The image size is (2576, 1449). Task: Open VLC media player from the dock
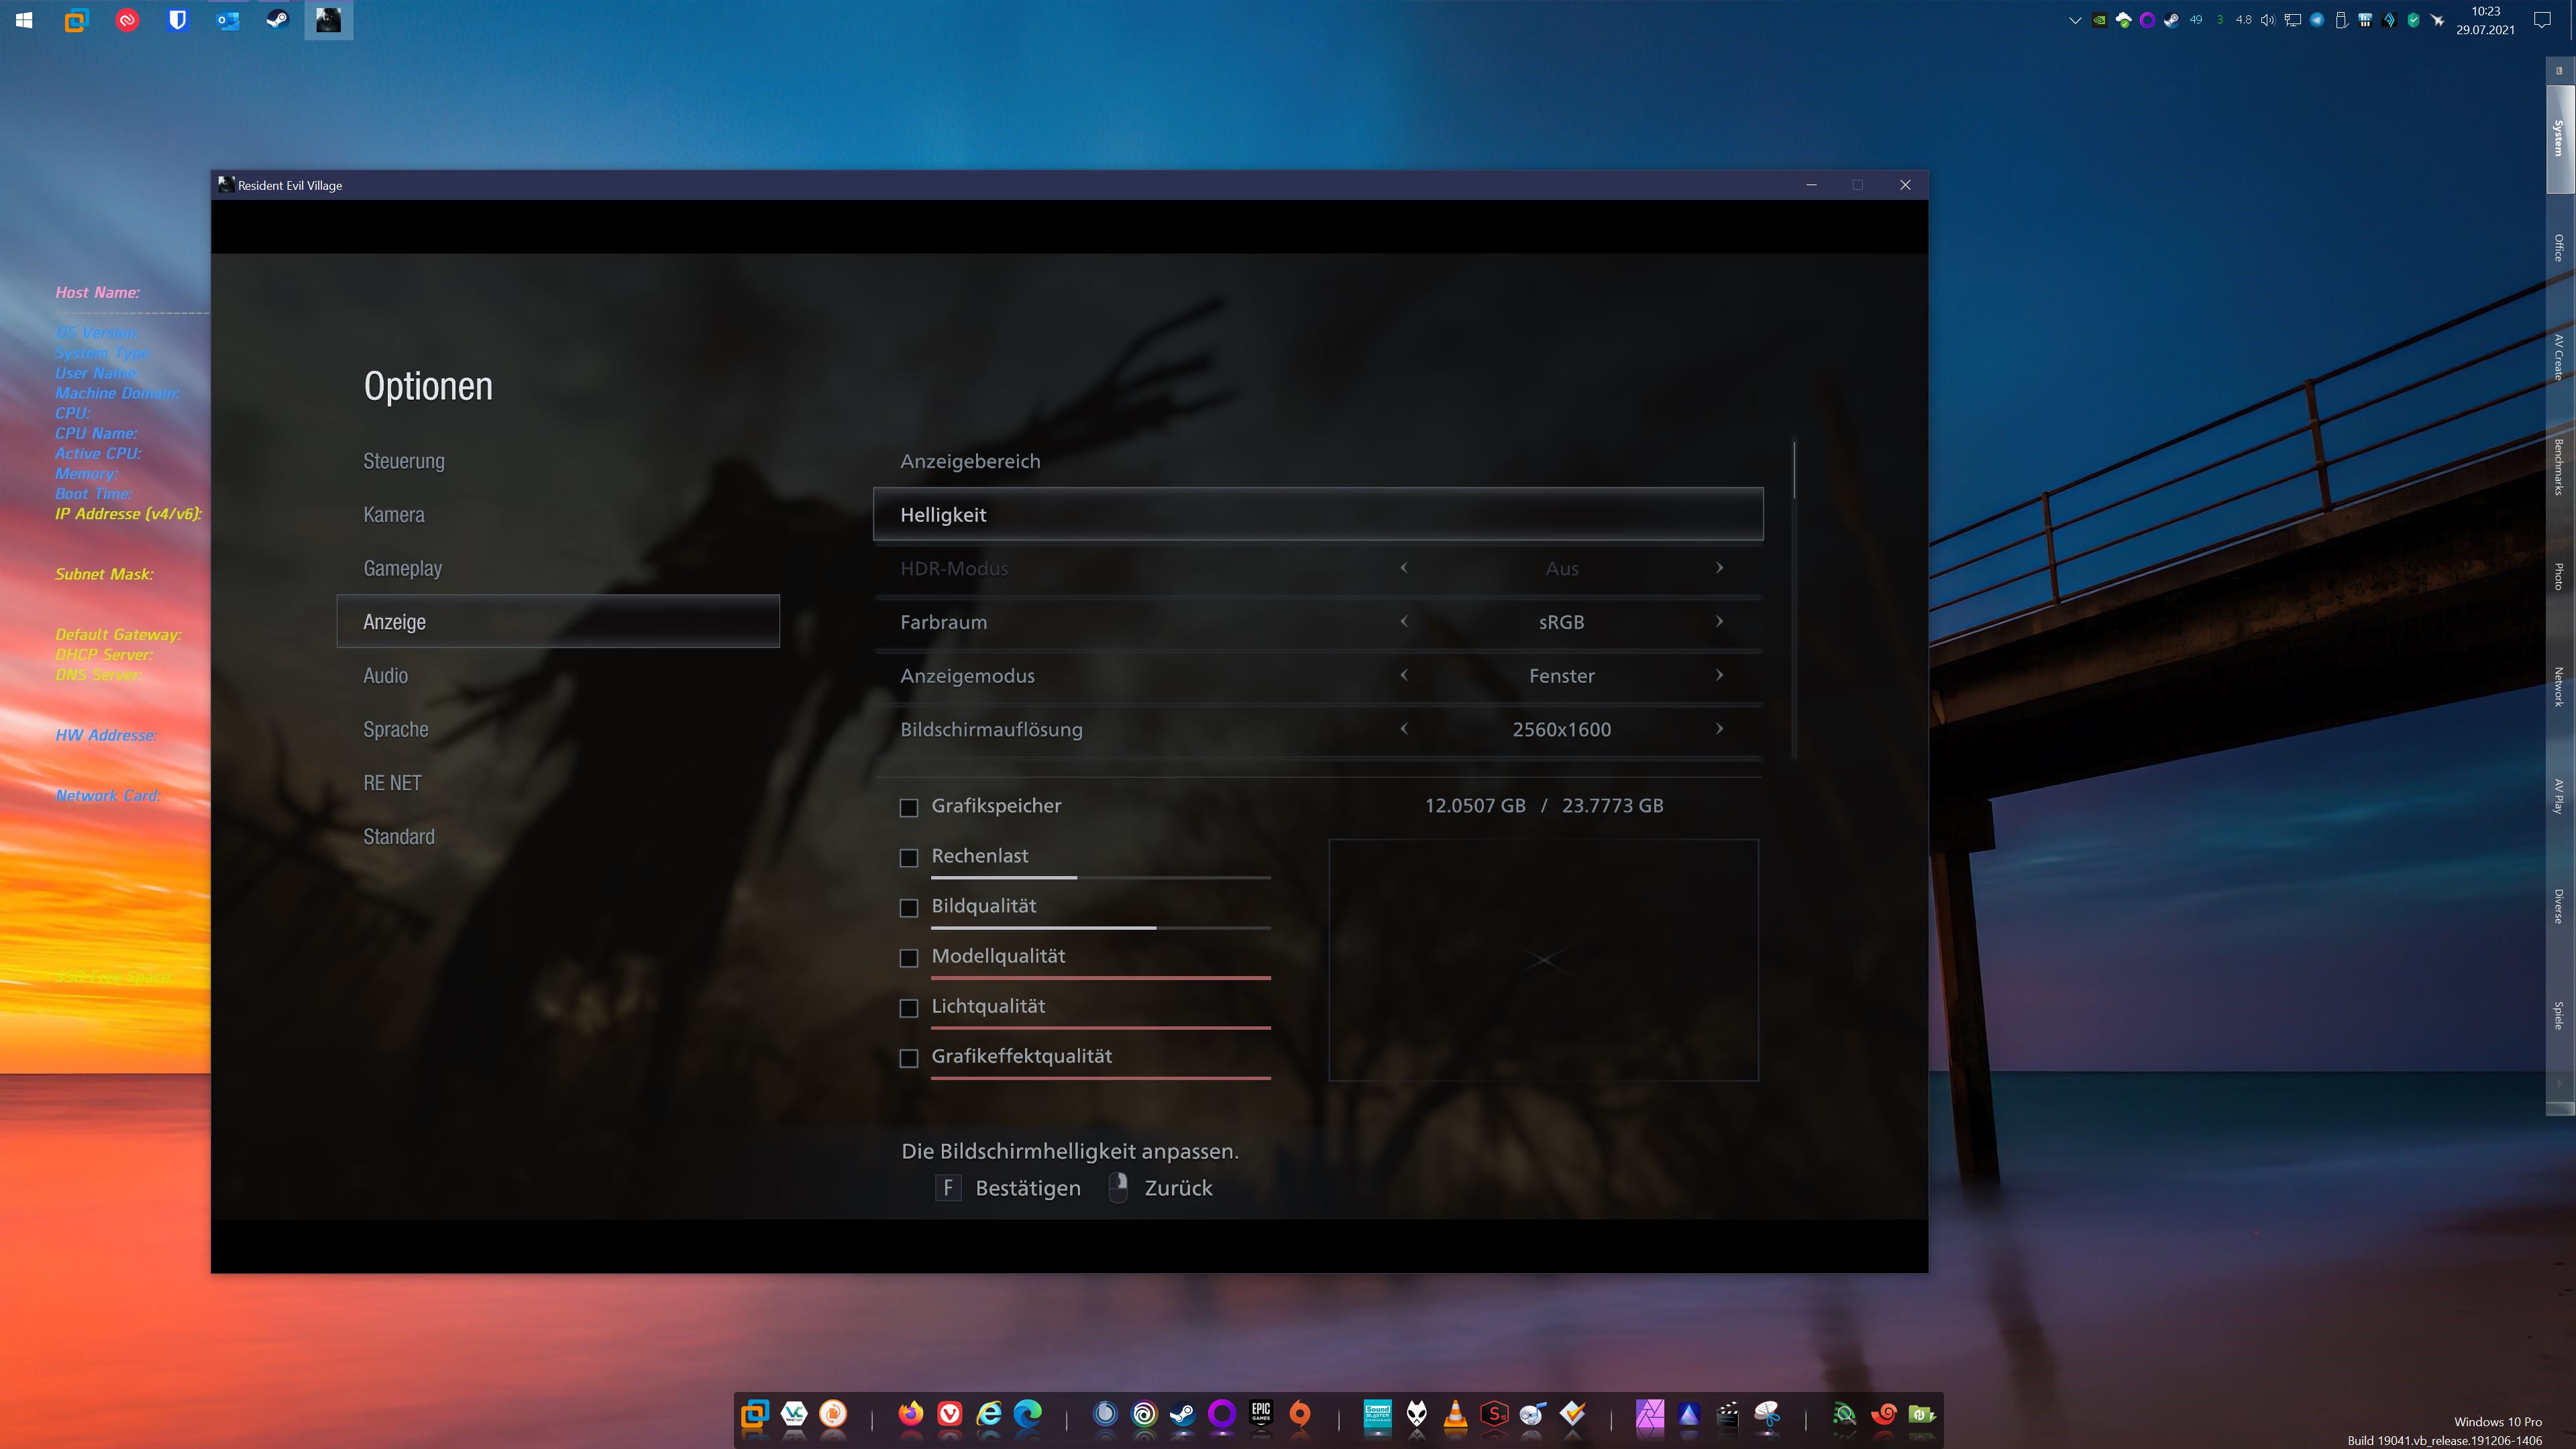pos(1455,1414)
